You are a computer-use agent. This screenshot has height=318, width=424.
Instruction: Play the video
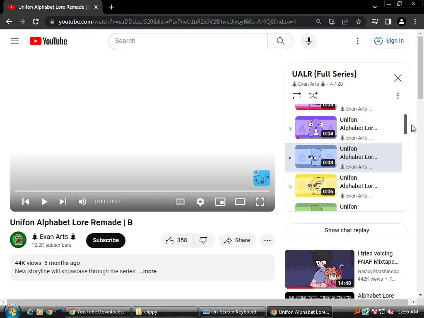point(44,202)
